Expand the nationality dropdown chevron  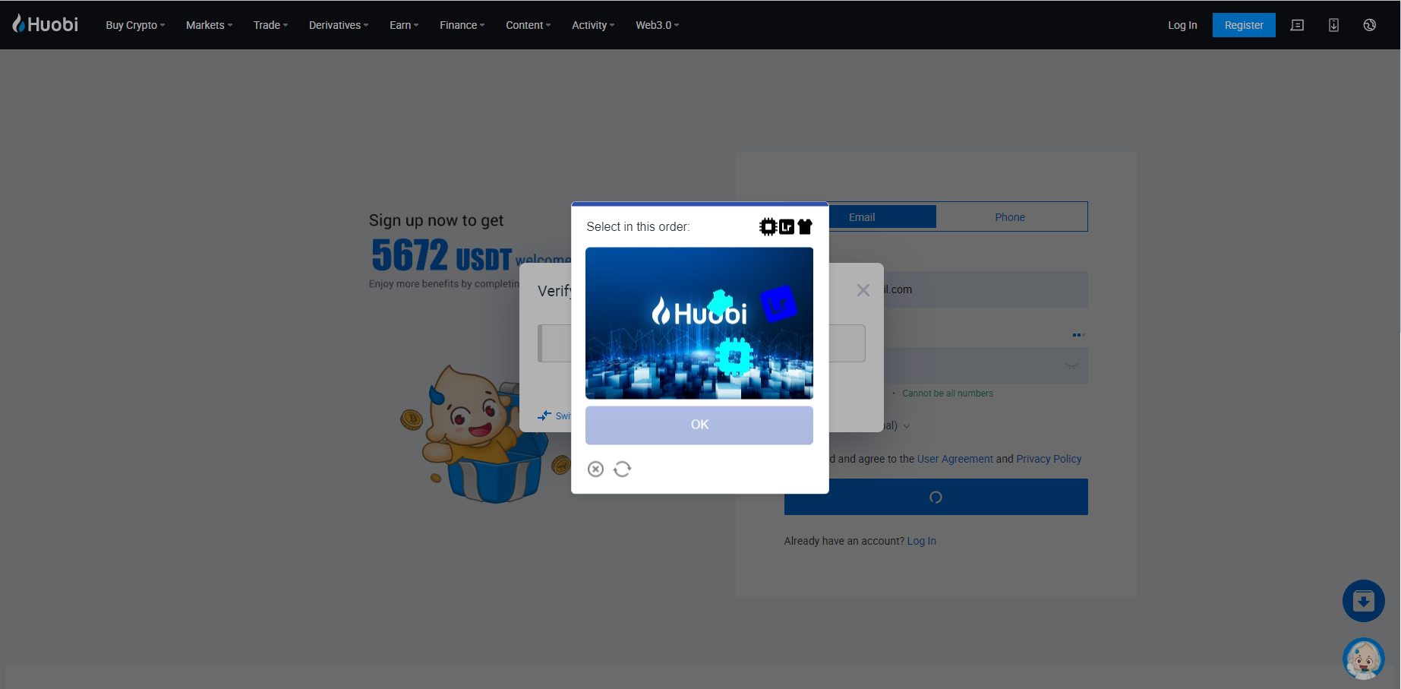pyautogui.click(x=907, y=426)
